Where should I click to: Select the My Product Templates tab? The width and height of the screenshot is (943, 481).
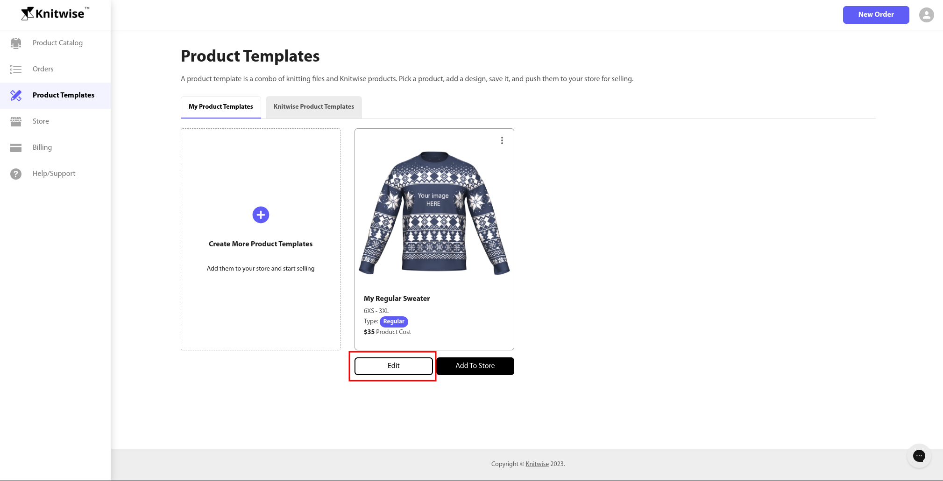pos(221,107)
